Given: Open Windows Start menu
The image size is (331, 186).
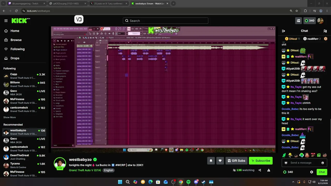Looking at the screenshot, I should 120,182.
